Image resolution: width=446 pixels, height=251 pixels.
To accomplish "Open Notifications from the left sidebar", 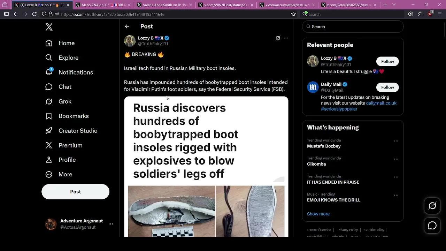I will tap(76, 72).
